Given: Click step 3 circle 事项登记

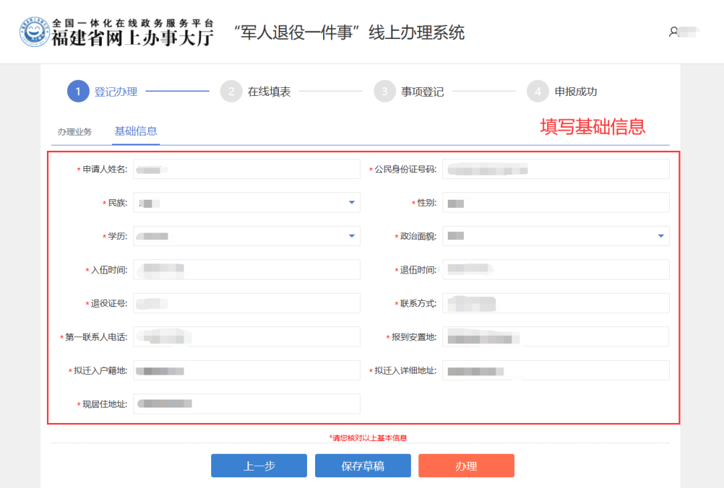Looking at the screenshot, I should pos(385,92).
